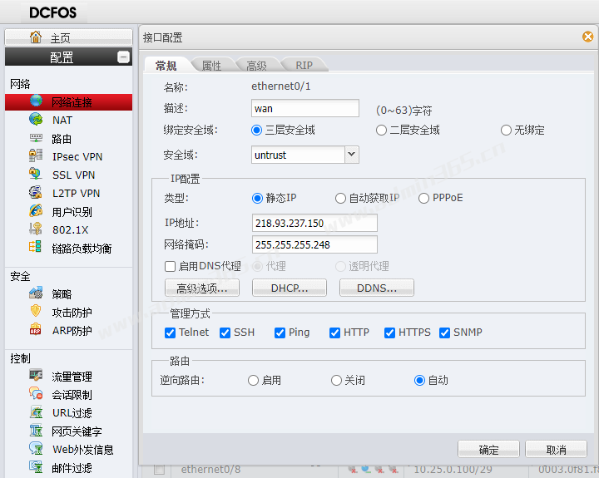Click the 网页关键字 icon
Viewport: 599px width, 478px height.
click(37, 430)
